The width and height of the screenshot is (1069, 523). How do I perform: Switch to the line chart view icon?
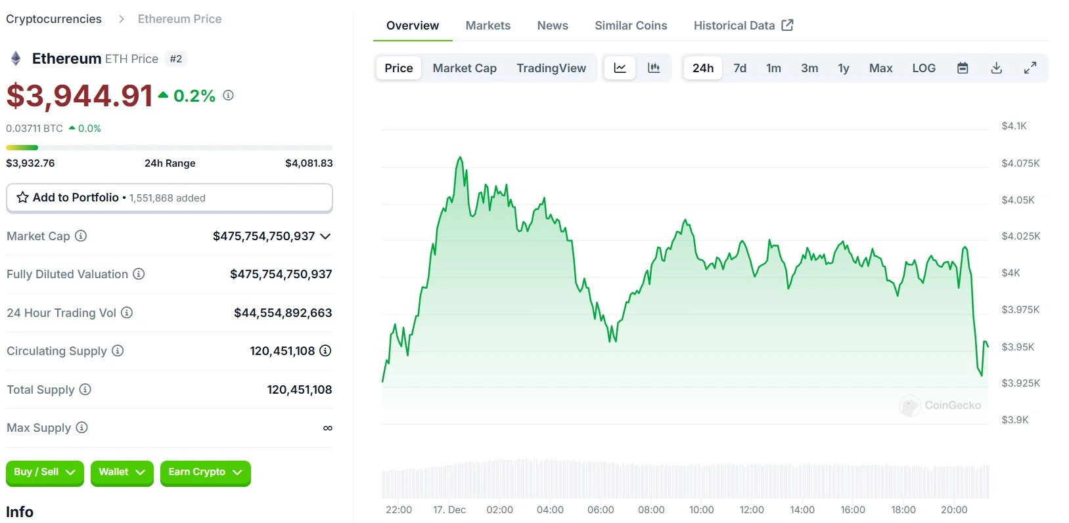point(620,68)
